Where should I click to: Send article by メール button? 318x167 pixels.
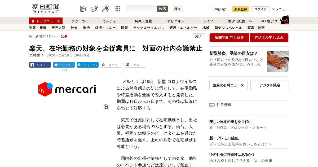[x=112, y=65]
